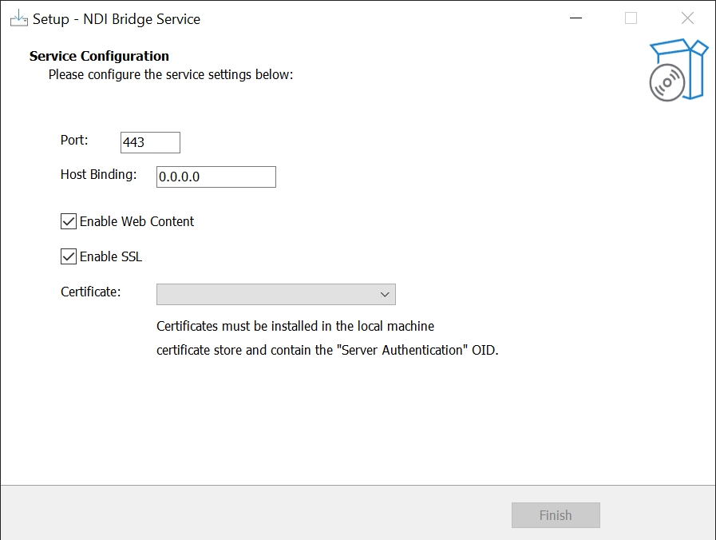Minimize the setup window
Viewport: 716px width, 540px height.
pos(574,18)
